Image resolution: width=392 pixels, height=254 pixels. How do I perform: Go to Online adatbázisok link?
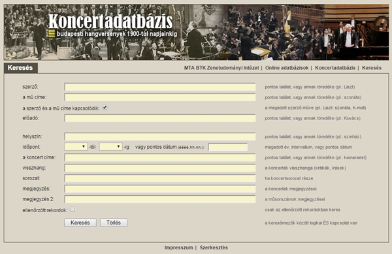coord(287,68)
